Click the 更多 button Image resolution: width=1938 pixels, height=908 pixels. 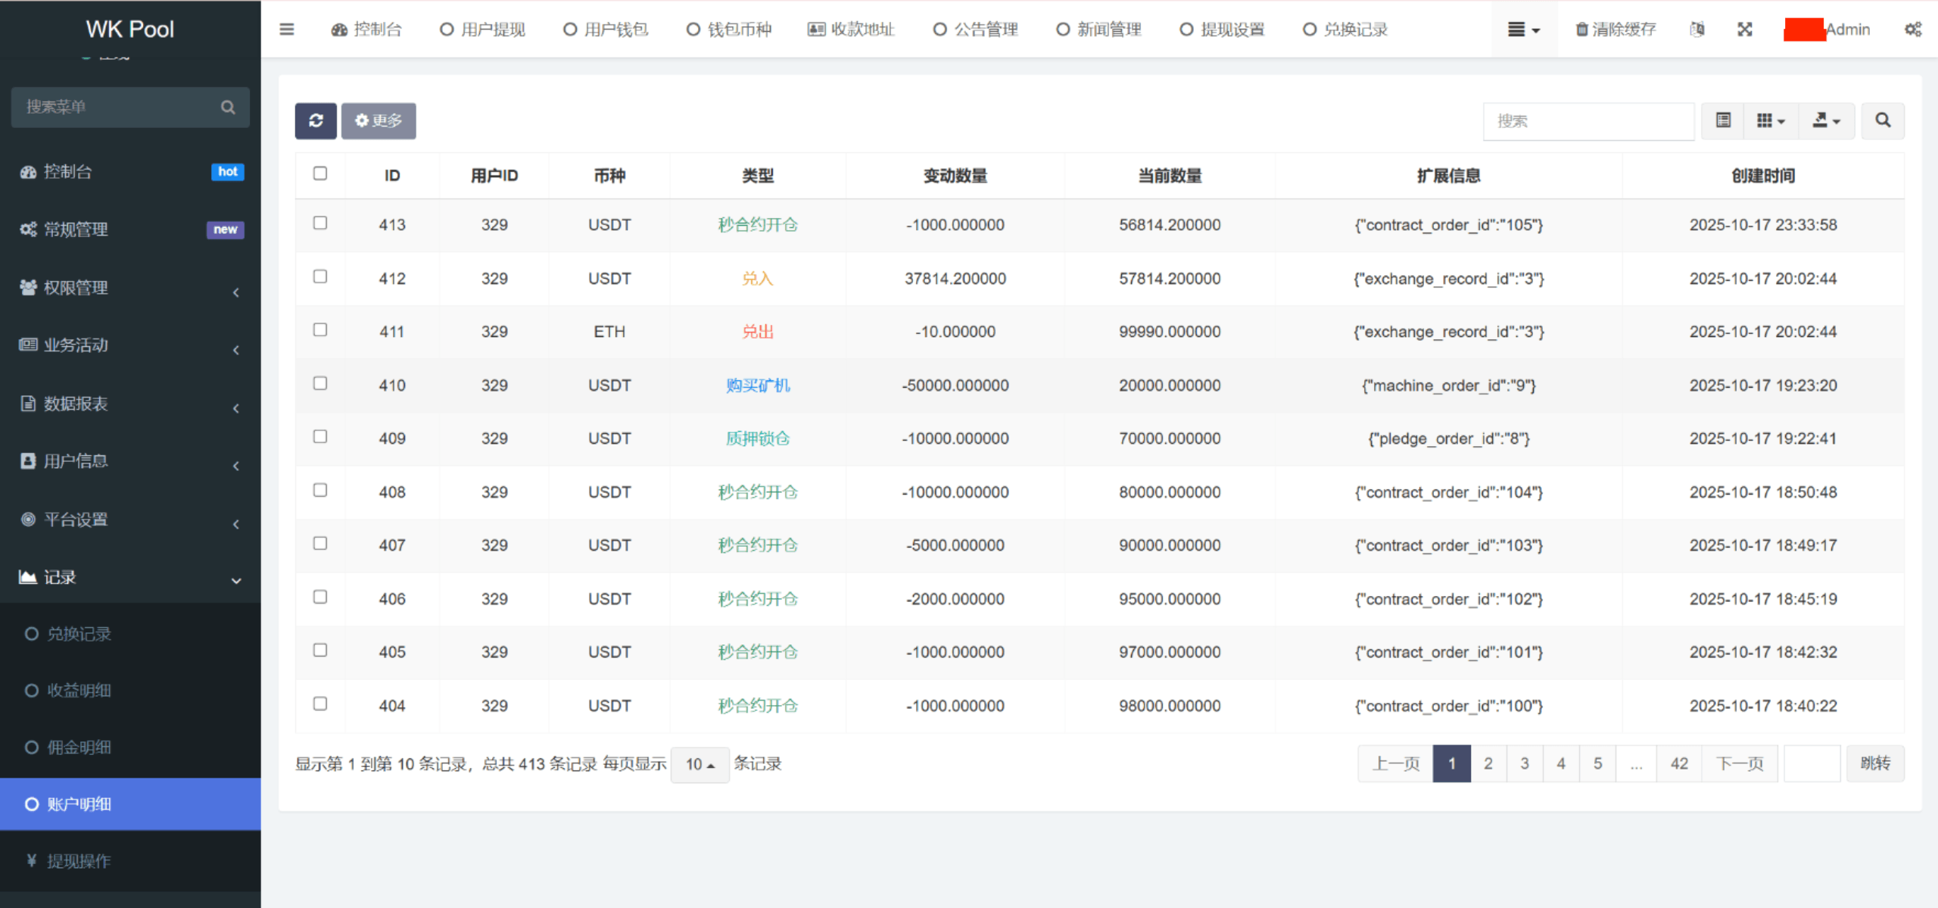click(379, 120)
